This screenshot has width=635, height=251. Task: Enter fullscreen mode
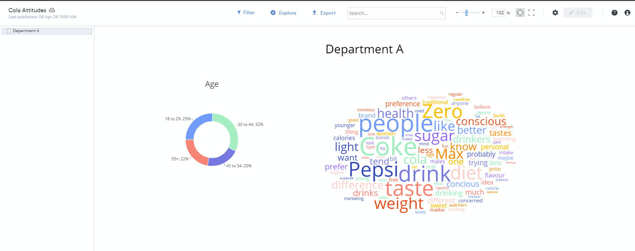coord(531,13)
